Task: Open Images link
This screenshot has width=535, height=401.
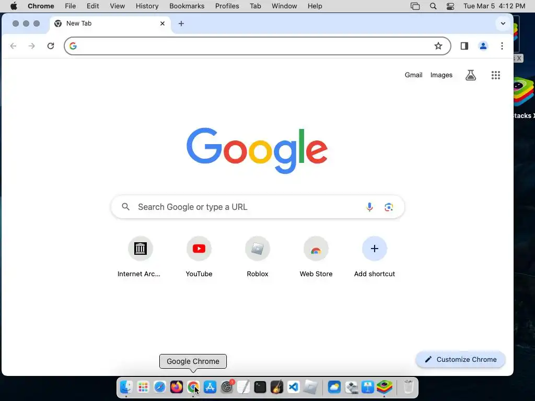Action: click(441, 75)
